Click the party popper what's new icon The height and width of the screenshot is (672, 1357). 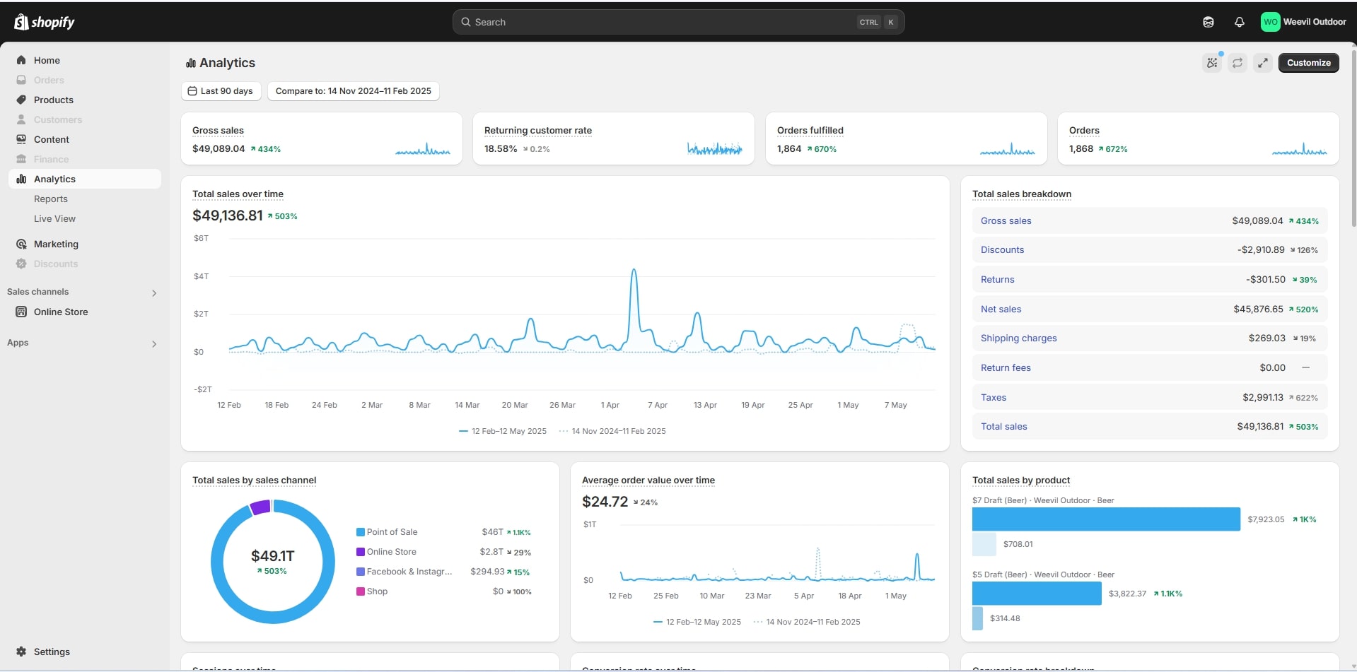pos(1212,63)
